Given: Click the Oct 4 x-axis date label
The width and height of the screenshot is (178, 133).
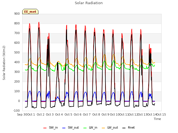Looking at the screenshot, I should coord(59,114).
